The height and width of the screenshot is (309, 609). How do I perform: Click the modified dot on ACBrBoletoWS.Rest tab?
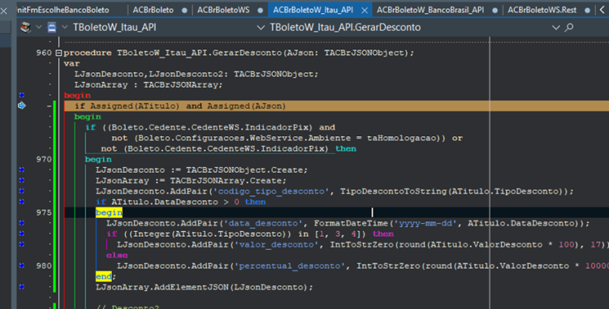[587, 11]
